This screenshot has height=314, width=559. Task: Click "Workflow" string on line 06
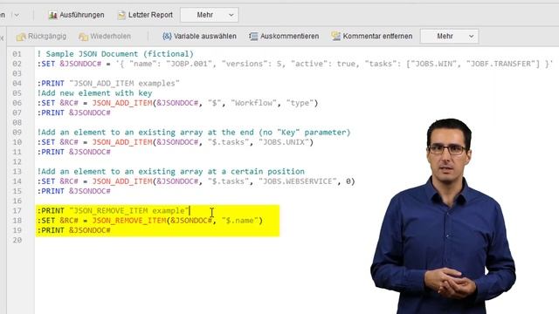[x=253, y=103]
